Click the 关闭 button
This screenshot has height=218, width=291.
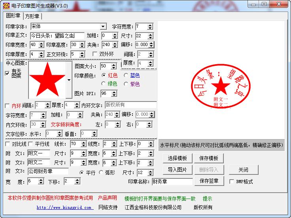pos(243,170)
